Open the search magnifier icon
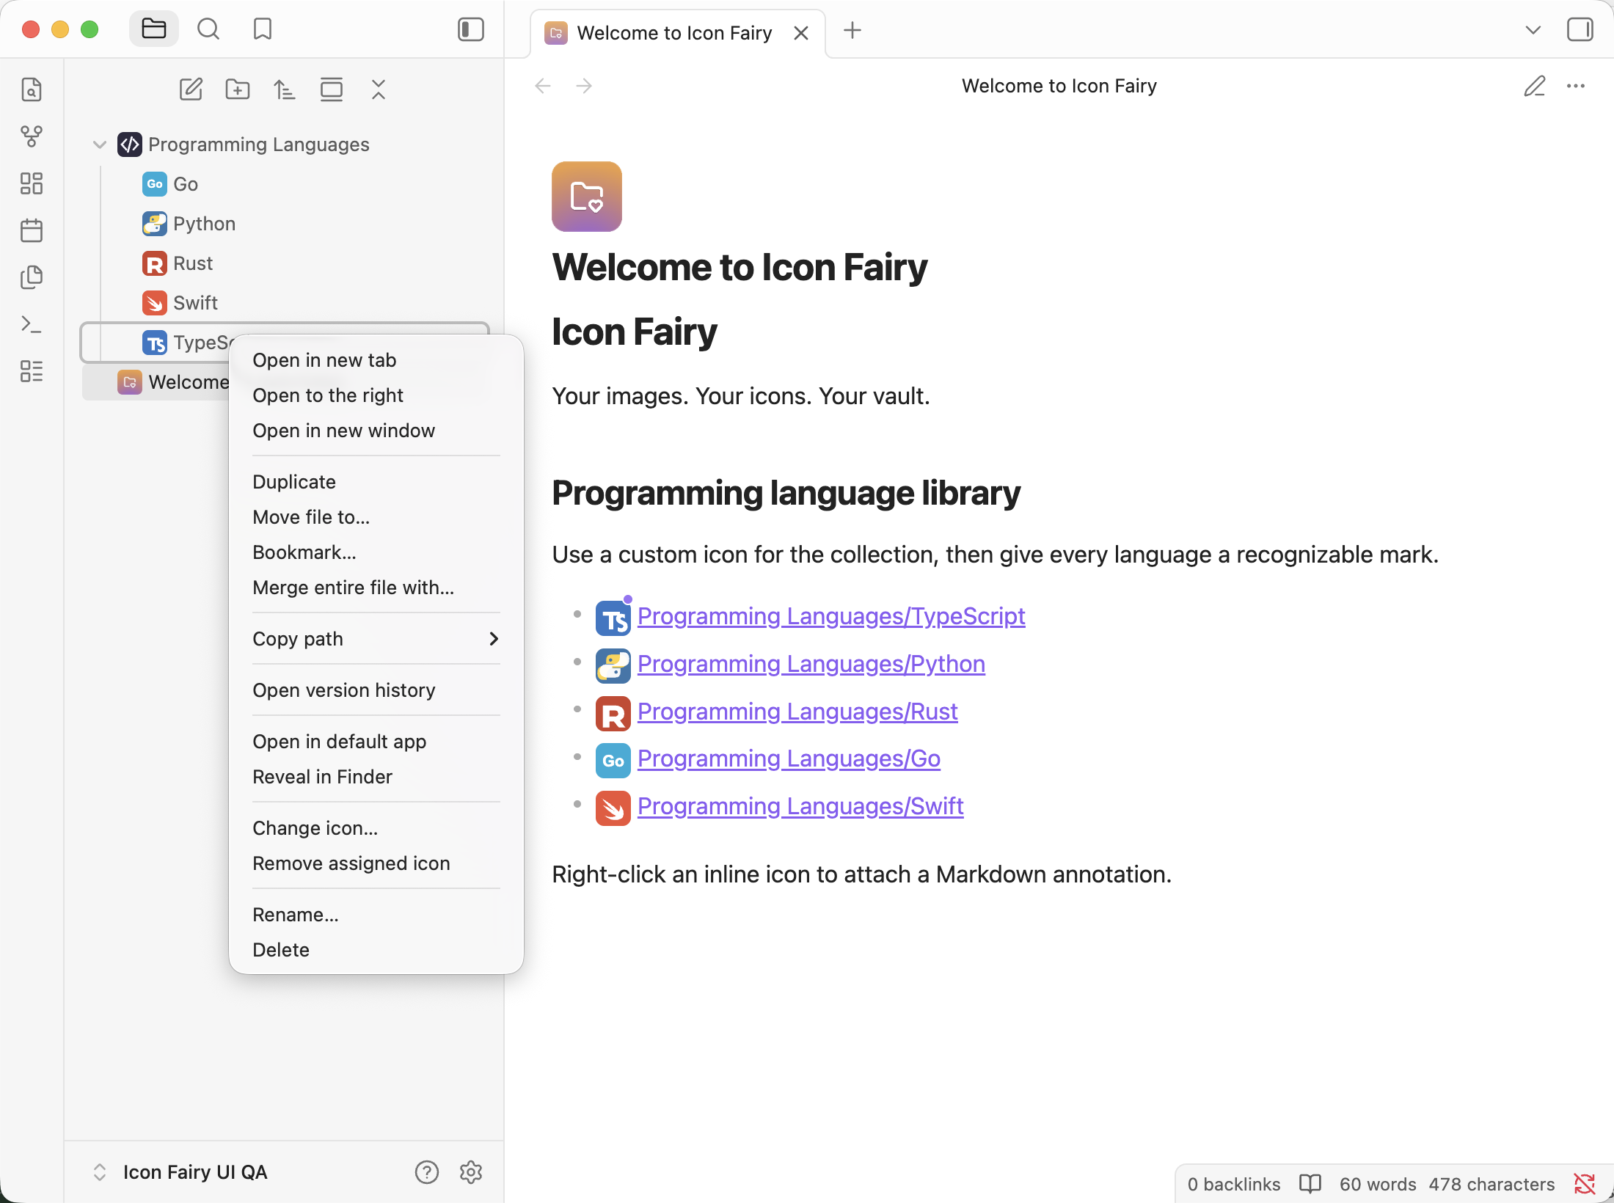1614x1203 pixels. tap(208, 29)
